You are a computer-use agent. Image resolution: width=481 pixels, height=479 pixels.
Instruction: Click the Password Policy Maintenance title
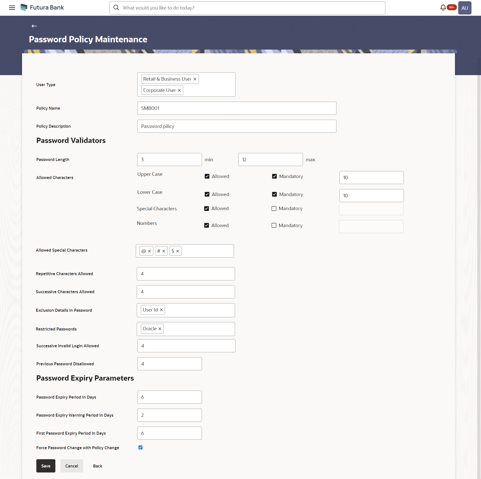(88, 39)
